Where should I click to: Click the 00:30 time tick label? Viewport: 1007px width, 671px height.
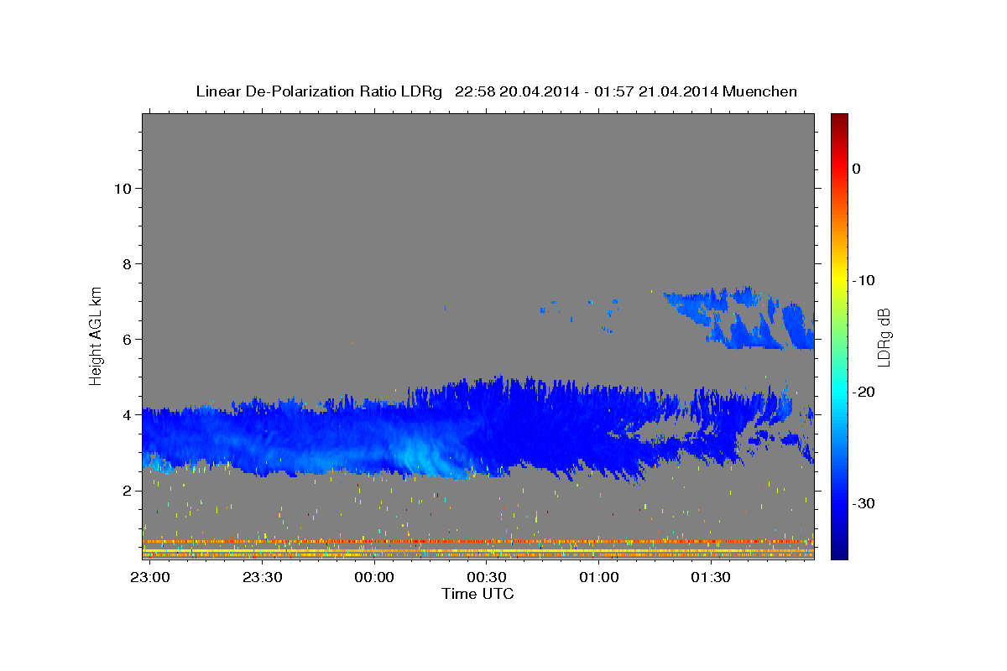click(486, 578)
